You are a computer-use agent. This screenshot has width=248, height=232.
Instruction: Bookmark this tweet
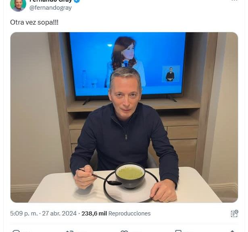point(178,231)
